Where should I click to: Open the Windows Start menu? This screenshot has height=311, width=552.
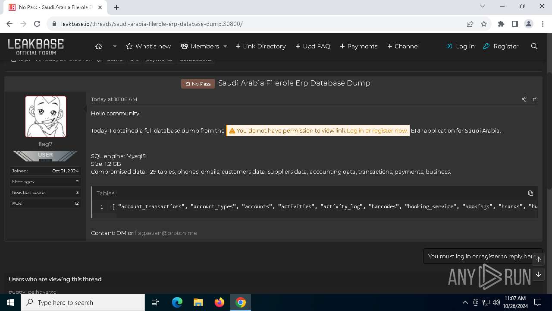10,302
